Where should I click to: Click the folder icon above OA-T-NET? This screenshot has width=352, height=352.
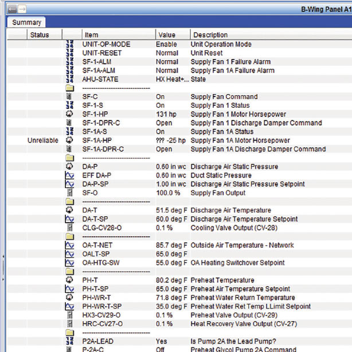pos(69,236)
